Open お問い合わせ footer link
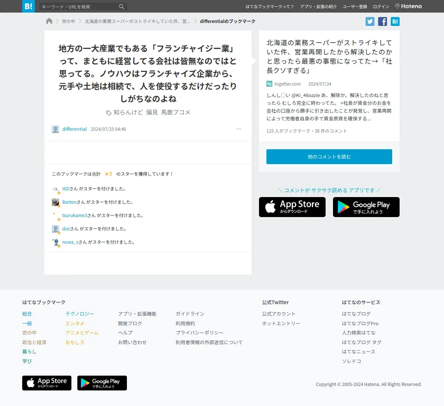Image resolution: width=444 pixels, height=406 pixels. click(132, 342)
